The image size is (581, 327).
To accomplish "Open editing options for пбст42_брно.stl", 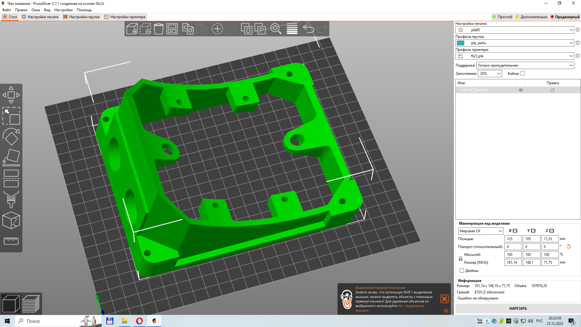I will tap(553, 90).
